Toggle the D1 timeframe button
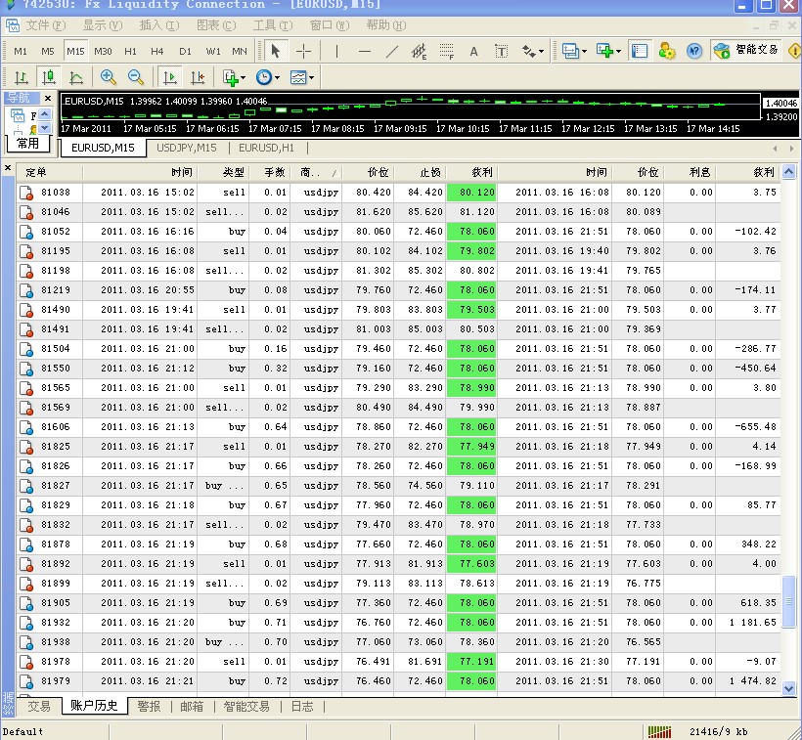 tap(185, 51)
